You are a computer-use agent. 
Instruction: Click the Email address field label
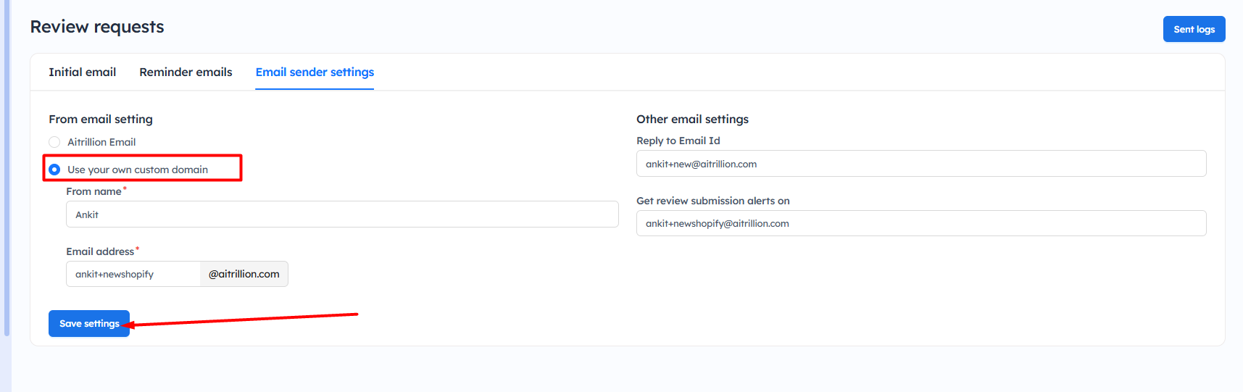[x=100, y=251]
